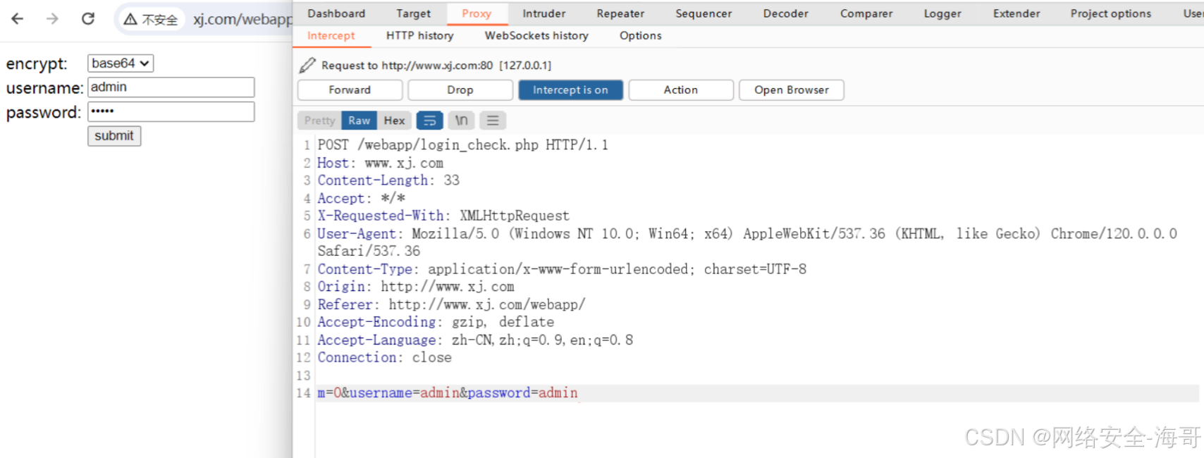The image size is (1204, 458).
Task: Click the POST /webapp/login_check.php request line
Action: 462,145
